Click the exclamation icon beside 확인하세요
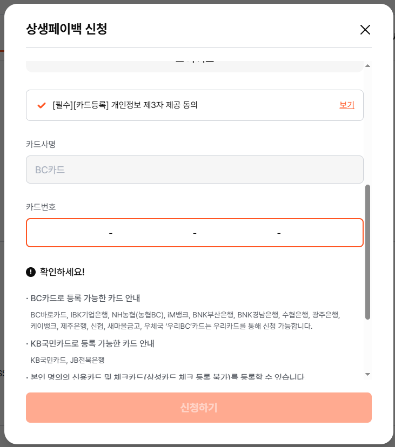Image resolution: width=395 pixels, height=447 pixels. [x=31, y=272]
